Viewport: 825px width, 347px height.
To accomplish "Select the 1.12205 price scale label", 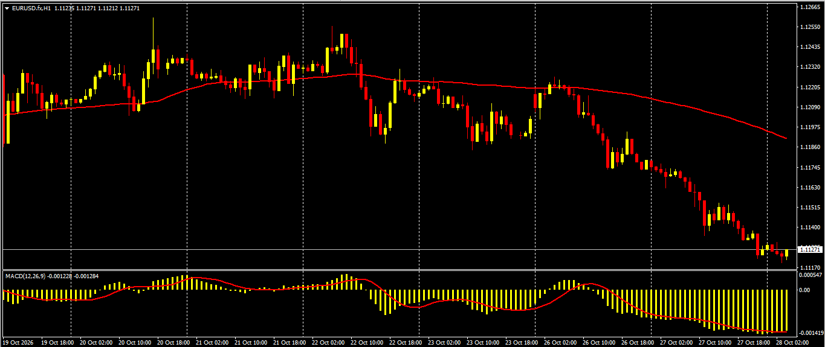I will (x=809, y=88).
